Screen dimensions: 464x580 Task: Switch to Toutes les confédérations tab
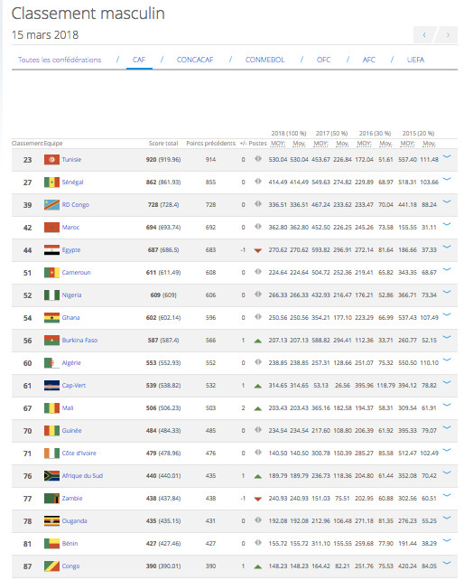click(60, 60)
